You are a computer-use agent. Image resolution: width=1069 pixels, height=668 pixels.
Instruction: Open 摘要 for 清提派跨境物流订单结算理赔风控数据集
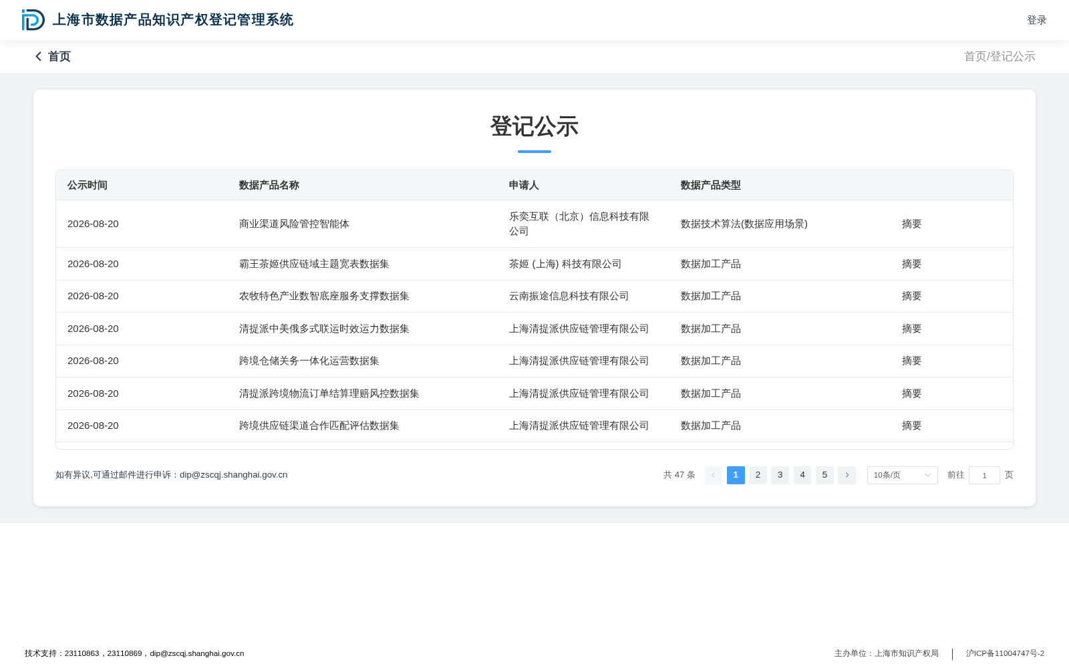point(911,393)
